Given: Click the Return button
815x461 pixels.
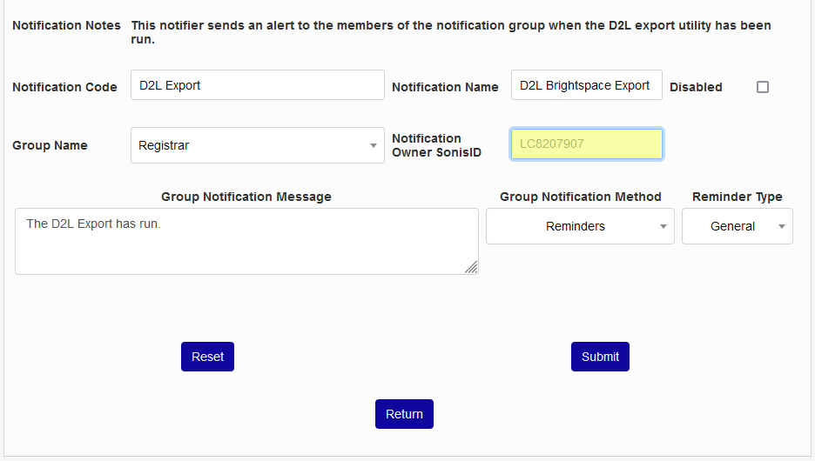Looking at the screenshot, I should 404,414.
